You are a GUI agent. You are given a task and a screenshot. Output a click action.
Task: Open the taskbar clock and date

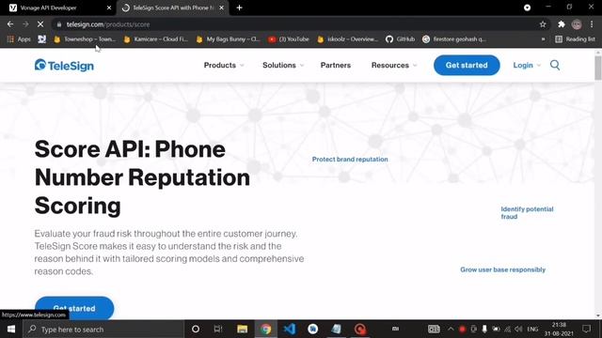click(559, 330)
